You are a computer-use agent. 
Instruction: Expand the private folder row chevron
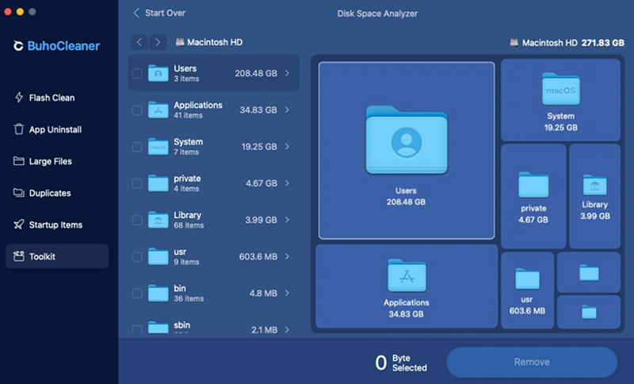point(287,183)
